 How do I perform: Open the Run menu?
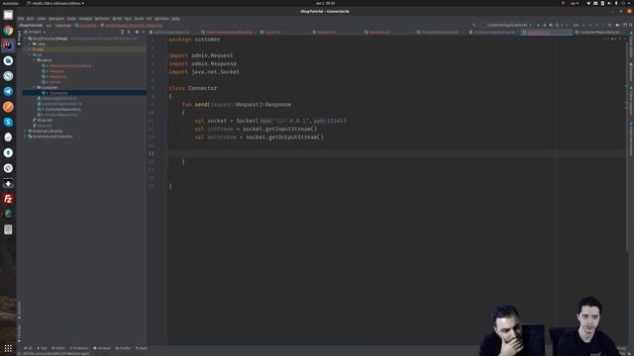click(x=128, y=19)
